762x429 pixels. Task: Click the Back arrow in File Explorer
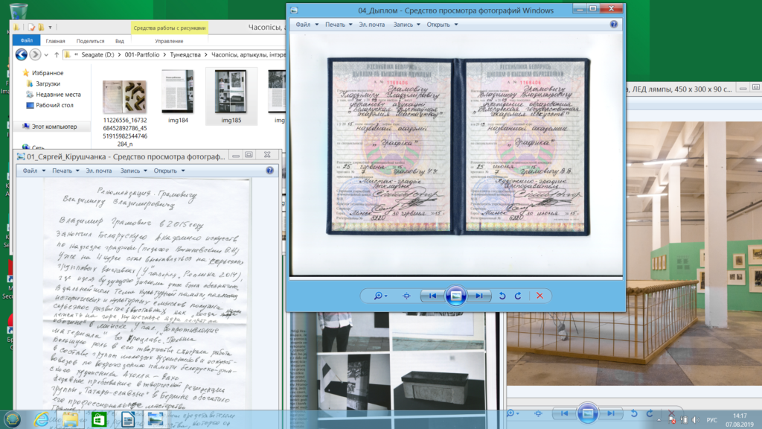click(x=21, y=54)
